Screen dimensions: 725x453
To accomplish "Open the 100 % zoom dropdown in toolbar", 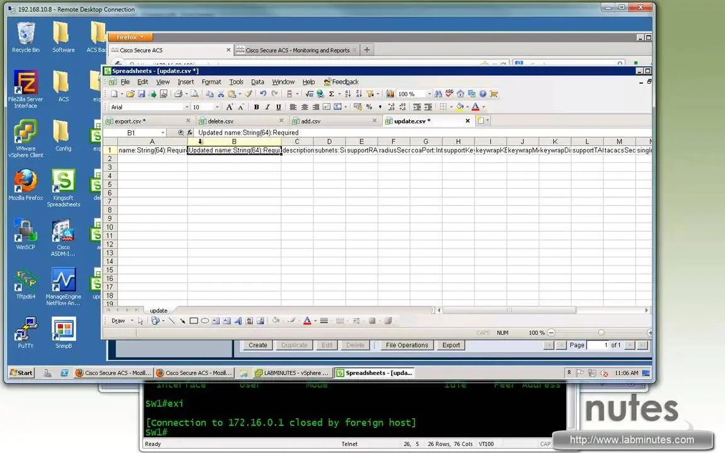I will [430, 94].
